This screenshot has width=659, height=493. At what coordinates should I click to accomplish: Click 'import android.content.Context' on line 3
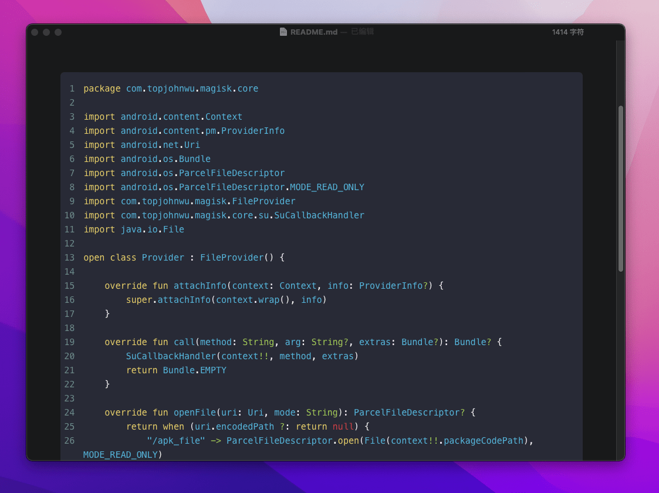[x=163, y=117]
